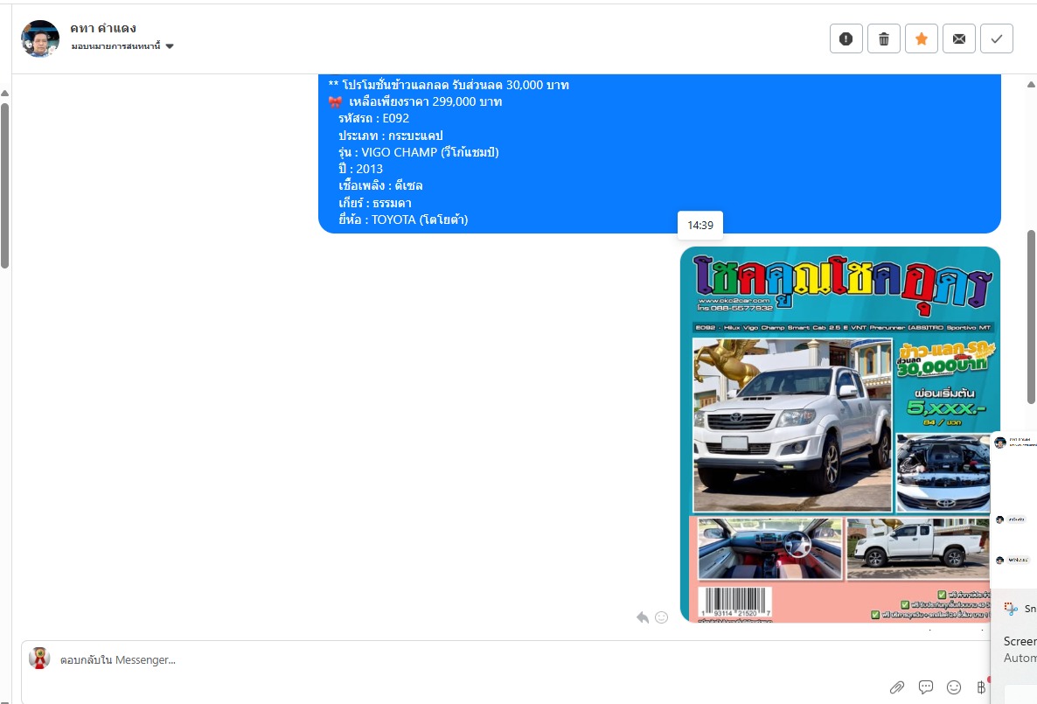Screen dimensions: 1037x704
Task: Click the chat scroll up arrow on the right
Action: pyautogui.click(x=1031, y=85)
